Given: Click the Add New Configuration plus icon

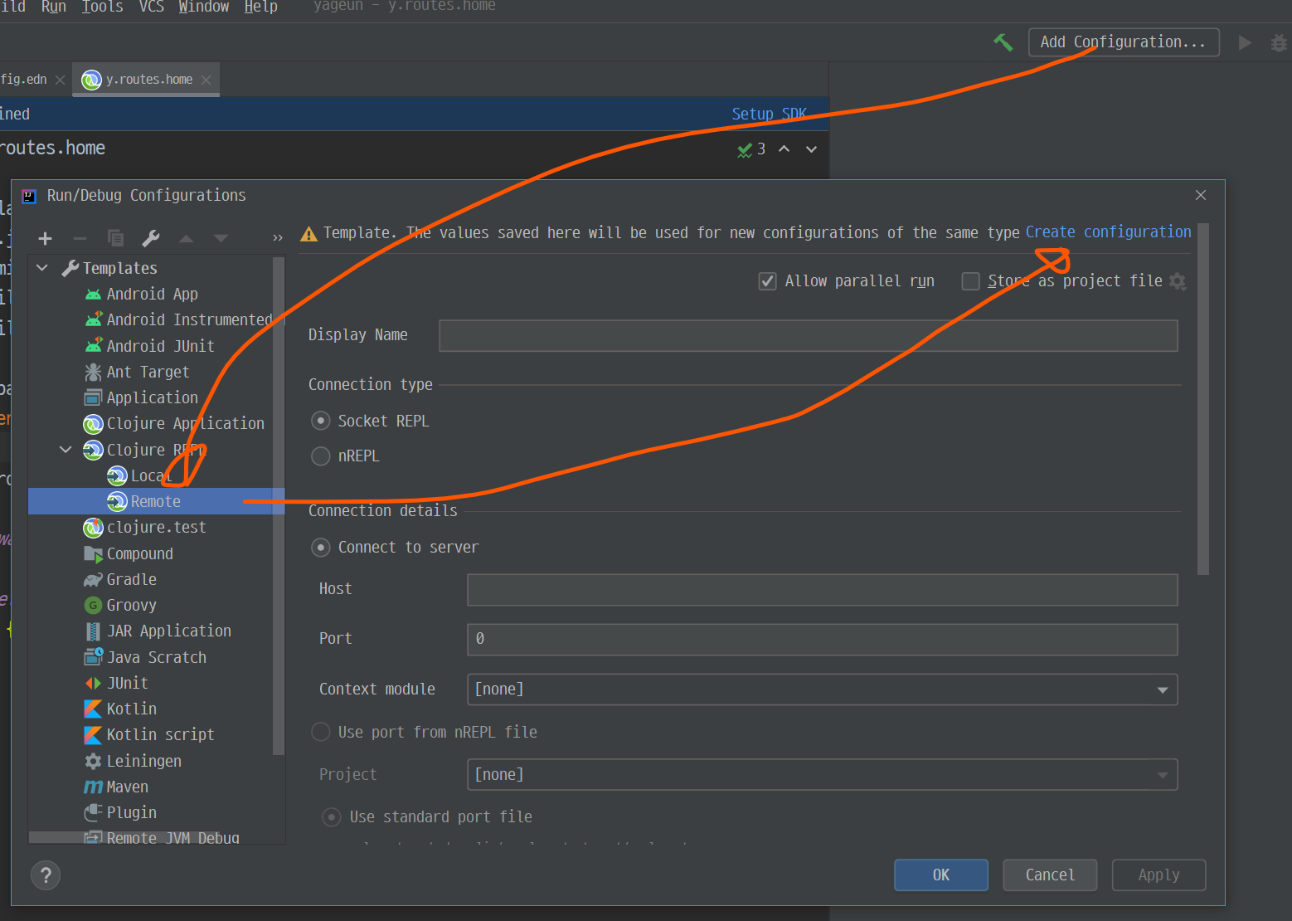Looking at the screenshot, I should pyautogui.click(x=45, y=239).
